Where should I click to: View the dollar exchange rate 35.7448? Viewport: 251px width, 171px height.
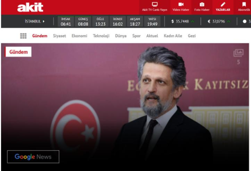pos(180,21)
